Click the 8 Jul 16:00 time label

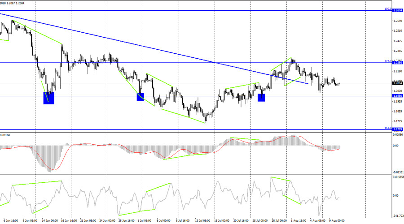tap(183, 221)
